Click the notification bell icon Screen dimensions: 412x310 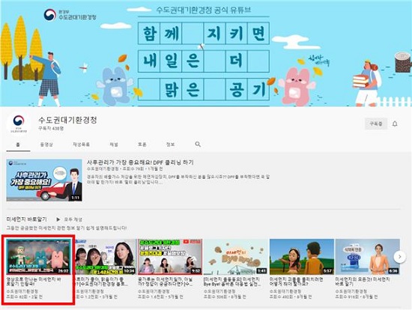tap(395, 124)
